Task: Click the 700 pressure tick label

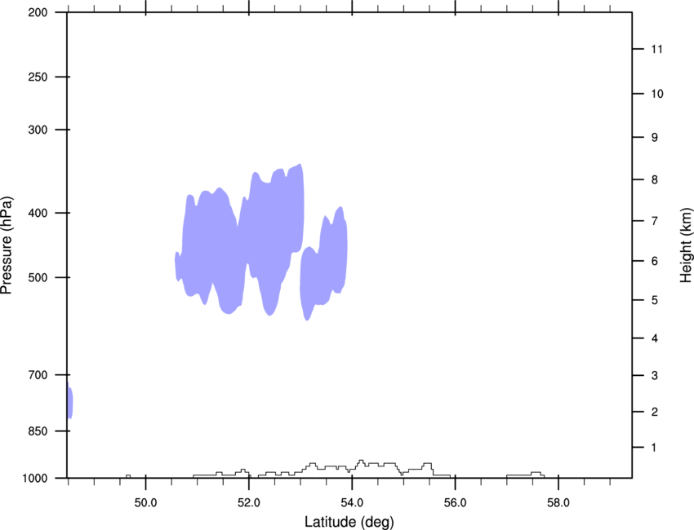Action: pos(38,375)
